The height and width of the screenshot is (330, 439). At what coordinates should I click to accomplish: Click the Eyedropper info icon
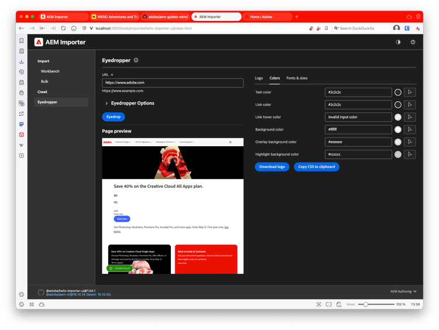tap(136, 60)
